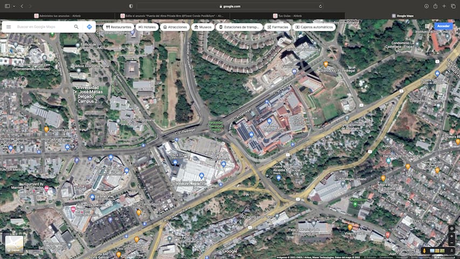Switch map layer using Capas thumbnail

pos(14,244)
